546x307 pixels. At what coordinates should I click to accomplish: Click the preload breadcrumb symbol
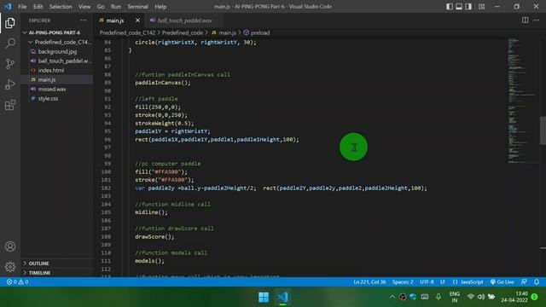(257, 32)
